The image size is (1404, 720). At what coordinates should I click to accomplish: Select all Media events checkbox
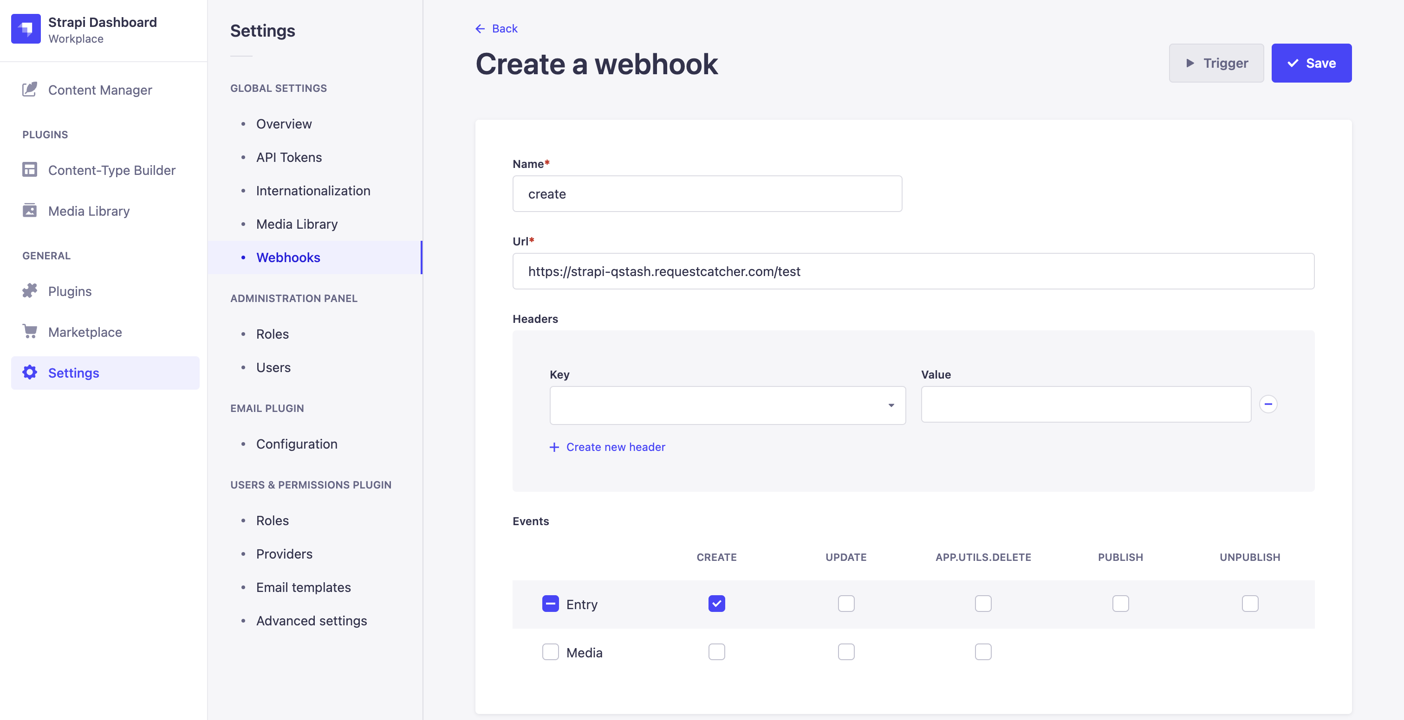(x=550, y=652)
